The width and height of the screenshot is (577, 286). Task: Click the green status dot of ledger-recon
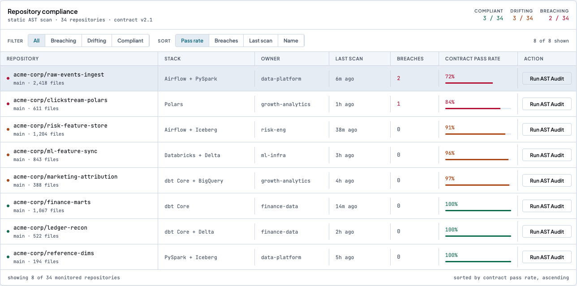click(8, 231)
